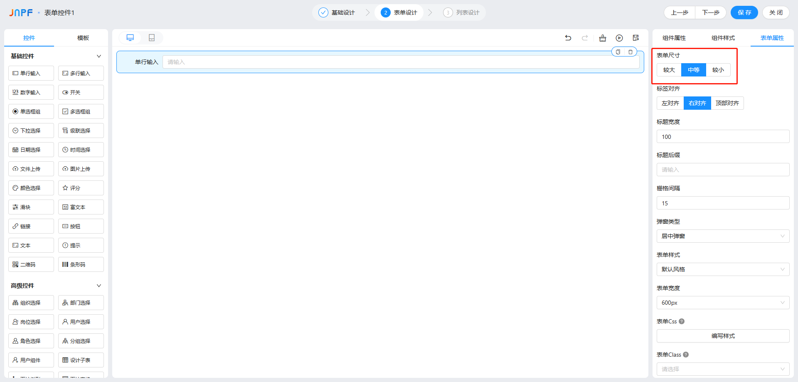Go to the 列表设计 step

pyautogui.click(x=462, y=12)
